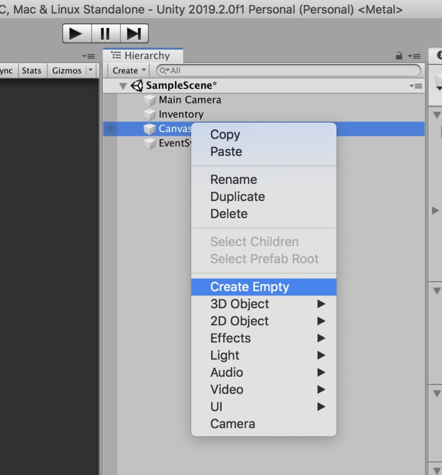This screenshot has height=475, width=442.
Task: Expand the UI submenu
Action: 264,407
